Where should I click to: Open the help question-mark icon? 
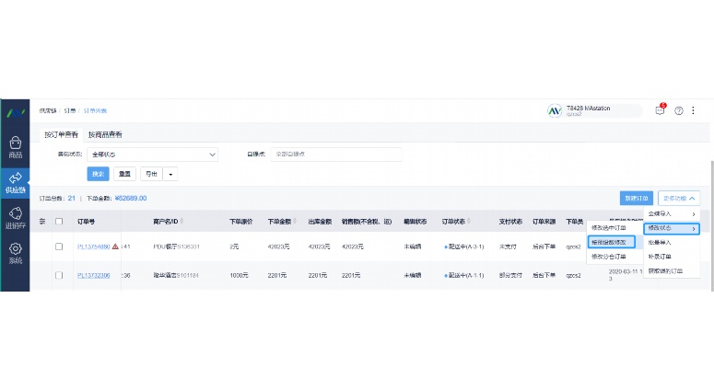coord(678,110)
